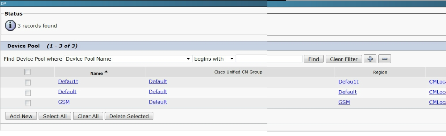Click the Select All button
This screenshot has width=446, height=136.
[55, 116]
